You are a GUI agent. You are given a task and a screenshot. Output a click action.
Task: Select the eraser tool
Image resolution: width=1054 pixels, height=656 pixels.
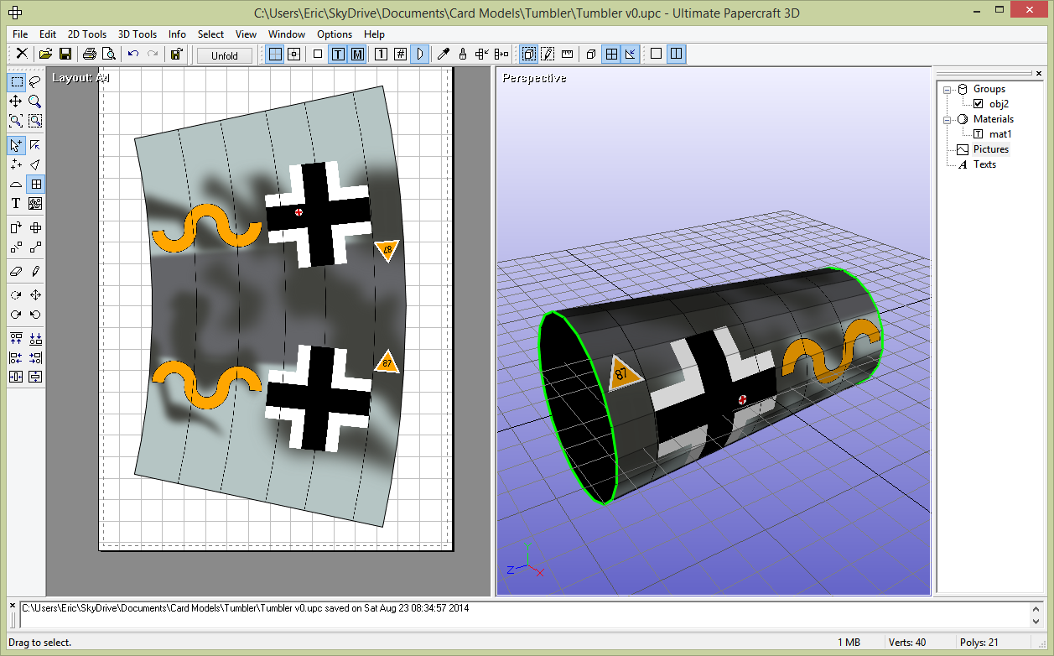[x=16, y=271]
